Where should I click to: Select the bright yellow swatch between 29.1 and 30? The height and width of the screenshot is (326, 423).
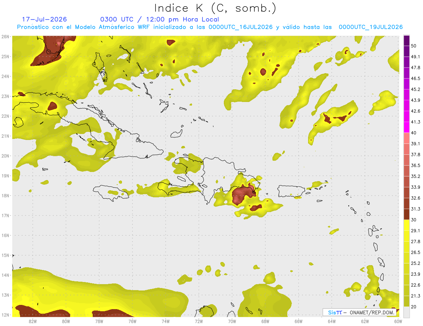click(x=406, y=225)
